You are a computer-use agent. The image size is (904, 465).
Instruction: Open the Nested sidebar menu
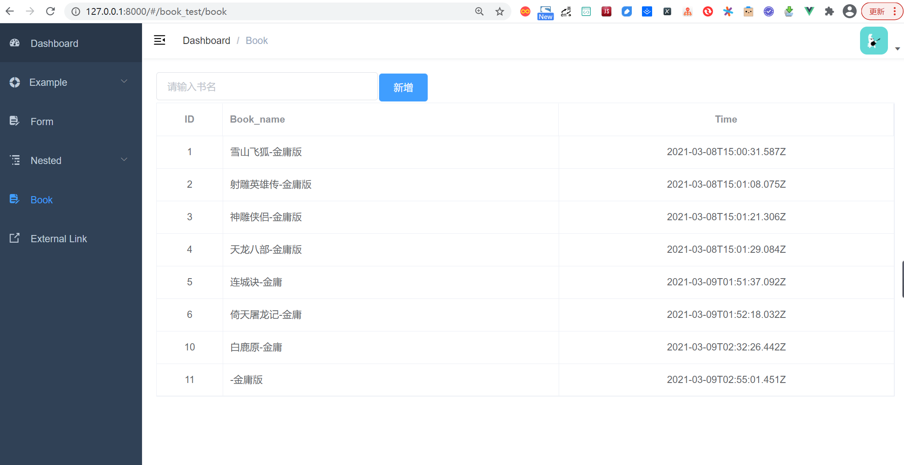71,160
